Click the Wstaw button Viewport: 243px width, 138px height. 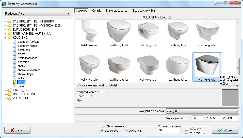coord(225,130)
